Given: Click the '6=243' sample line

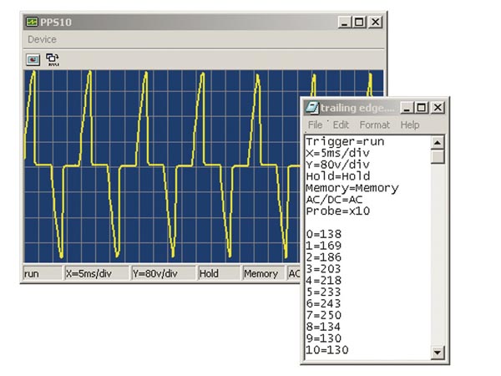Looking at the screenshot, I should pyautogui.click(x=324, y=303).
